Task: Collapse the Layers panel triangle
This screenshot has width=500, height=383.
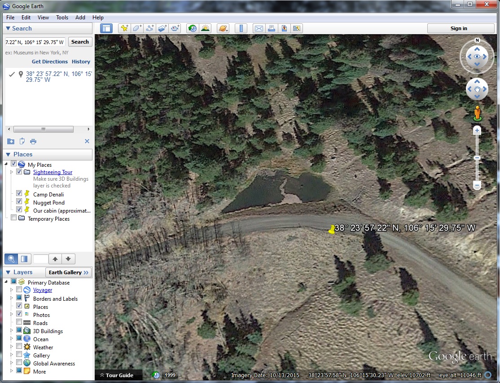Action: tap(8, 272)
